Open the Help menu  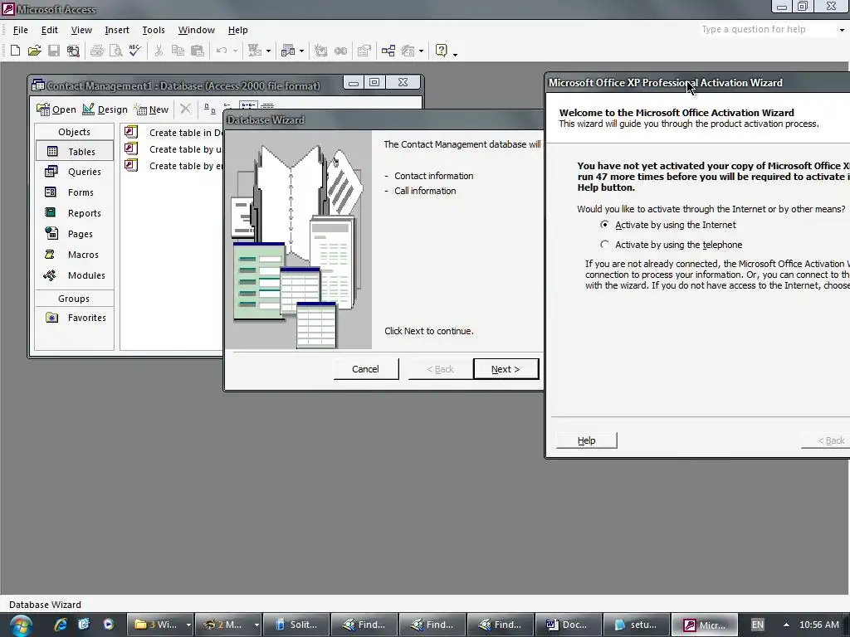pos(237,30)
